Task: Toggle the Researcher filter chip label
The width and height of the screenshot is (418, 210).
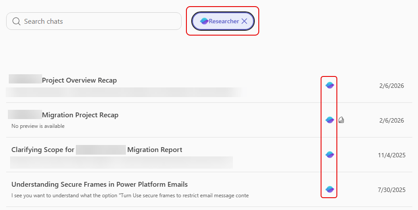Action: (224, 21)
